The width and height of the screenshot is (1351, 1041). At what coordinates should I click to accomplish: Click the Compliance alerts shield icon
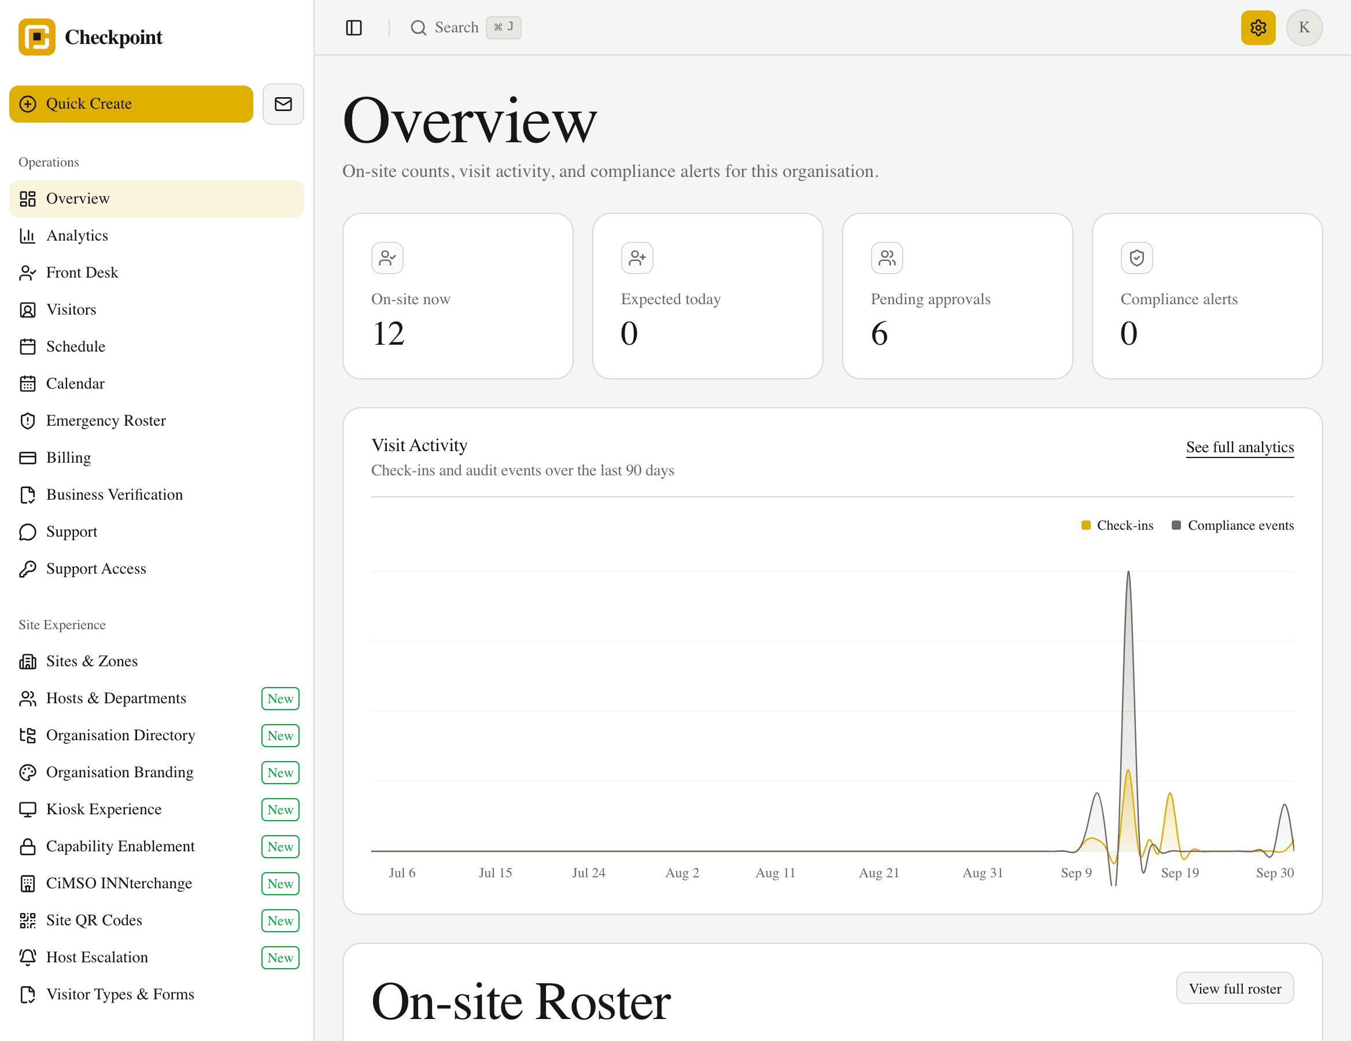[x=1137, y=258]
